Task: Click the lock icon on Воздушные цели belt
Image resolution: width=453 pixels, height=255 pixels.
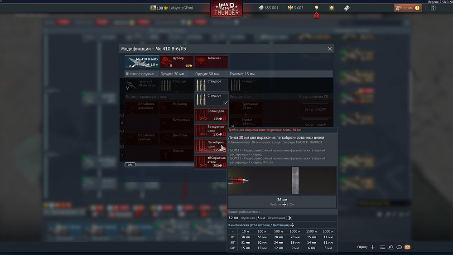Action: click(225, 134)
